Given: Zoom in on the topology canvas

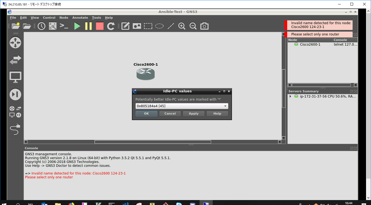Looking at the screenshot, I should (182, 26).
